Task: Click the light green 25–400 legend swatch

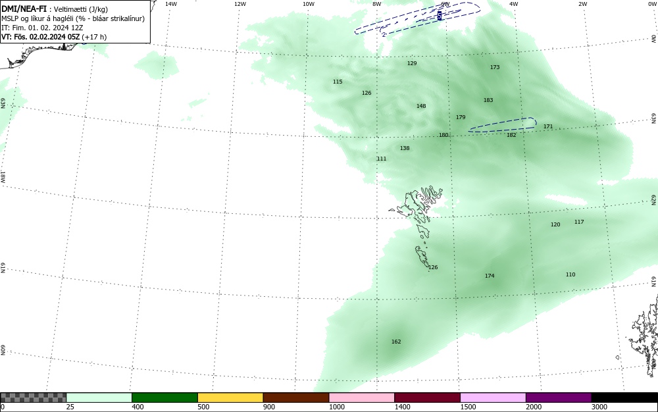Action: [99, 398]
